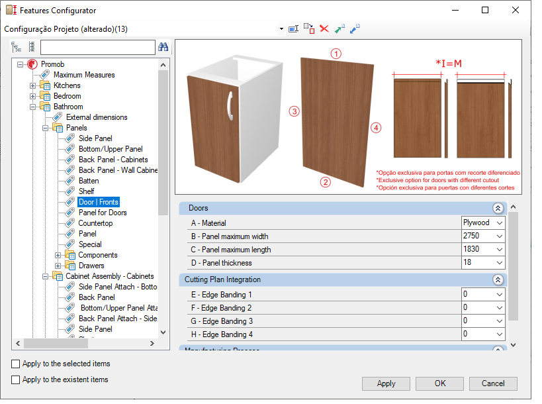
Task: Open the Edge Banding 2 dropdown
Action: point(500,308)
